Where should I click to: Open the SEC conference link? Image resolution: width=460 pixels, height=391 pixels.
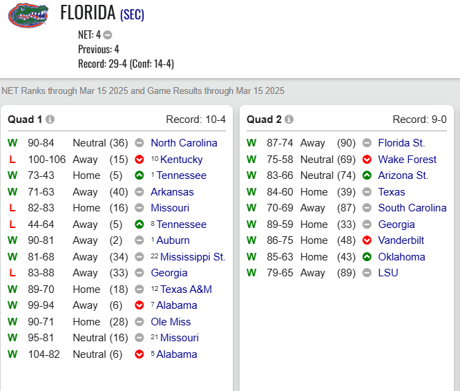point(132,15)
